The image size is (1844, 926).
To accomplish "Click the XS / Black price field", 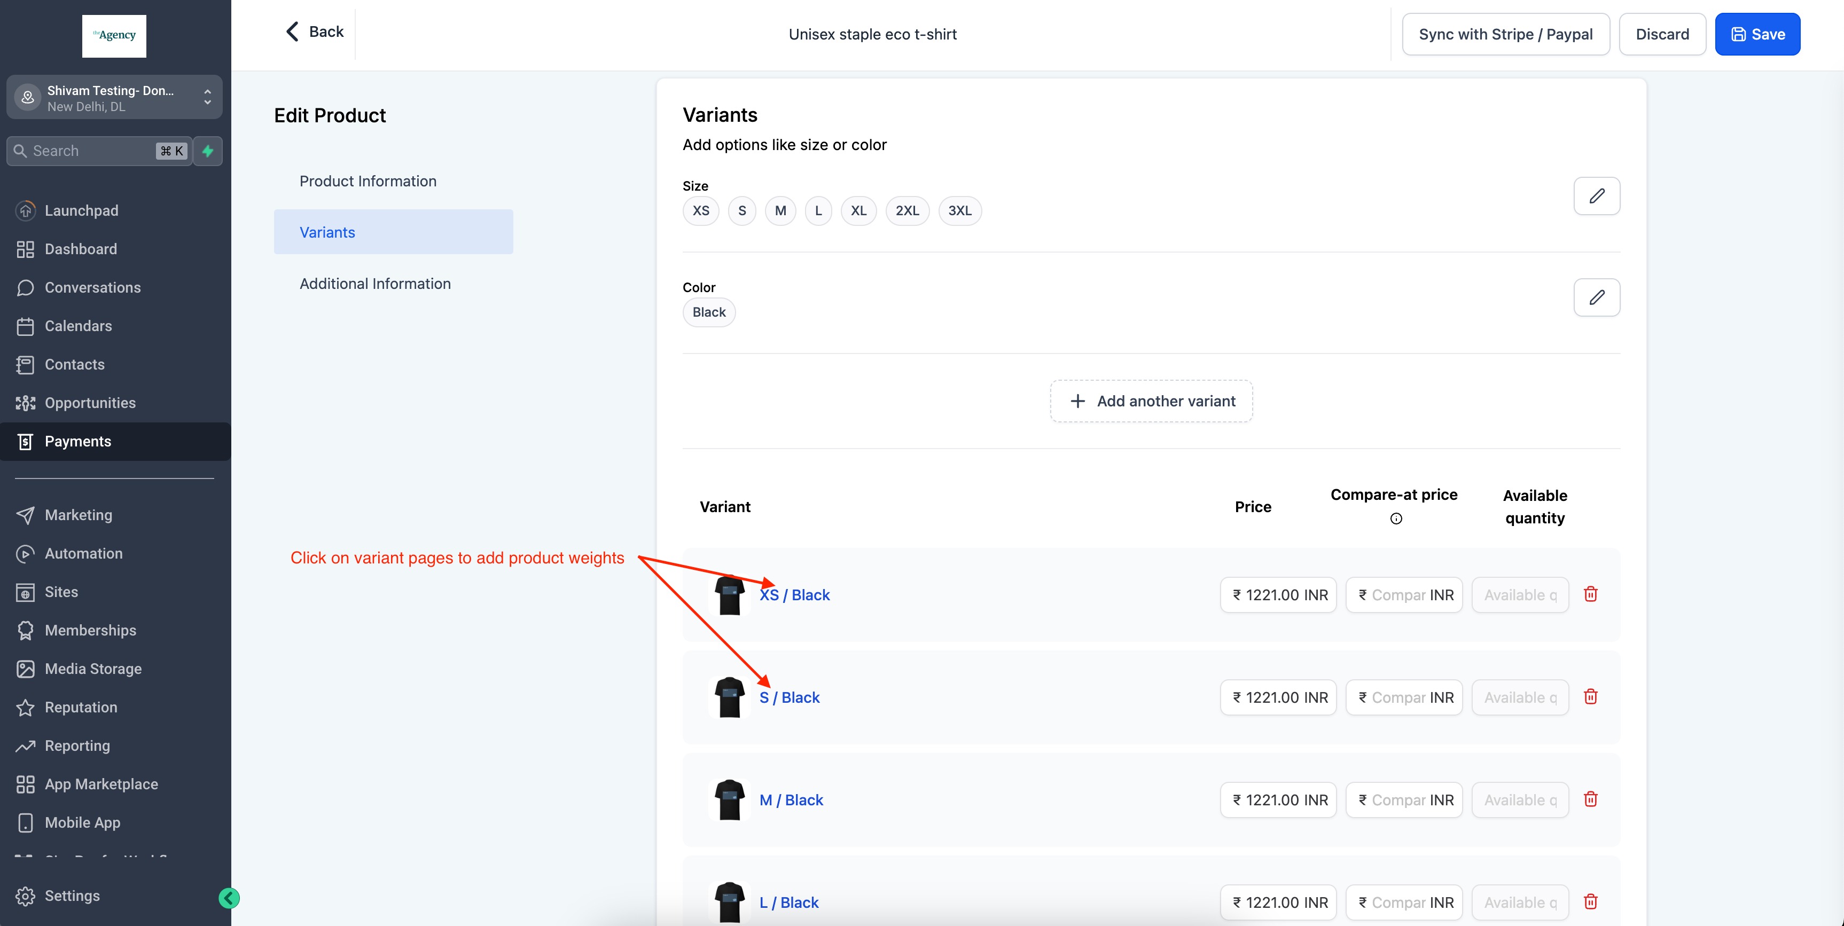I will pyautogui.click(x=1277, y=595).
